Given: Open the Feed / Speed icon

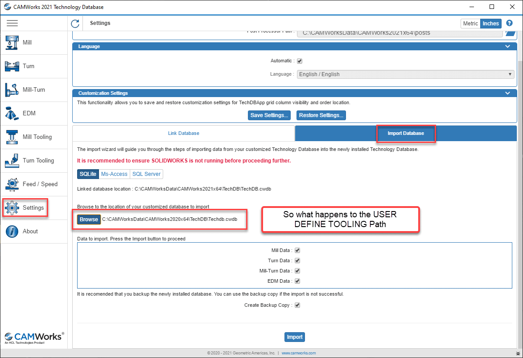Looking at the screenshot, I should click(12, 184).
